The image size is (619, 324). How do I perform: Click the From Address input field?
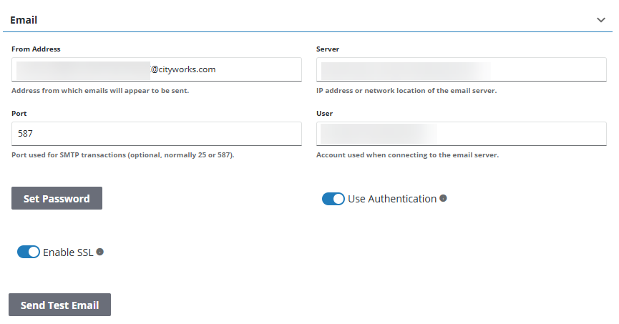[157, 70]
